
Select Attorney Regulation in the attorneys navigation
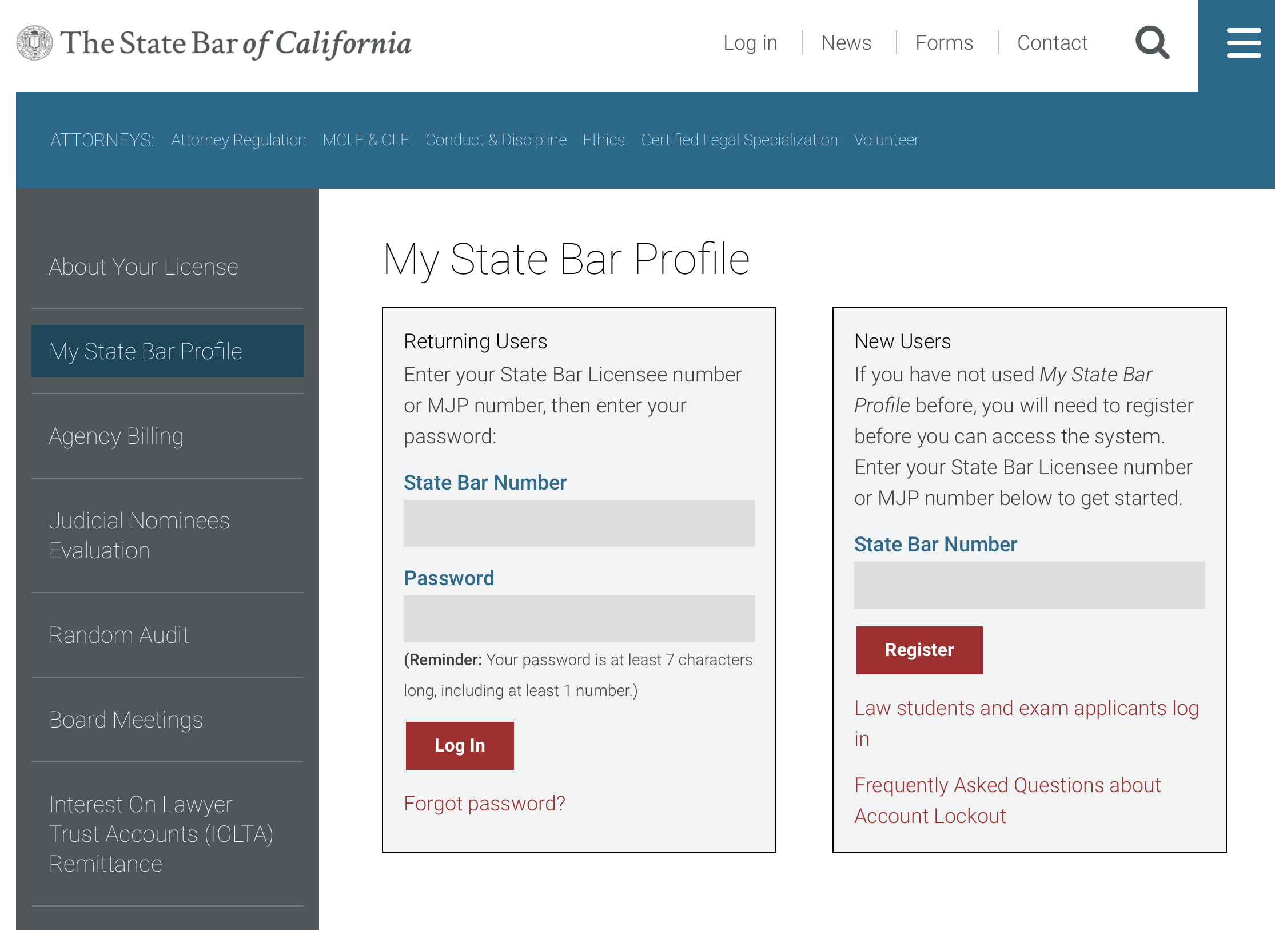tap(238, 140)
